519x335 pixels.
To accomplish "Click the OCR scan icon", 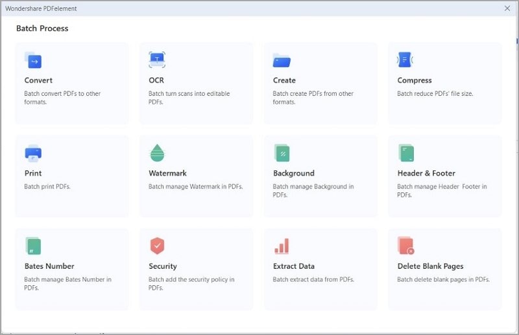I will [157, 60].
